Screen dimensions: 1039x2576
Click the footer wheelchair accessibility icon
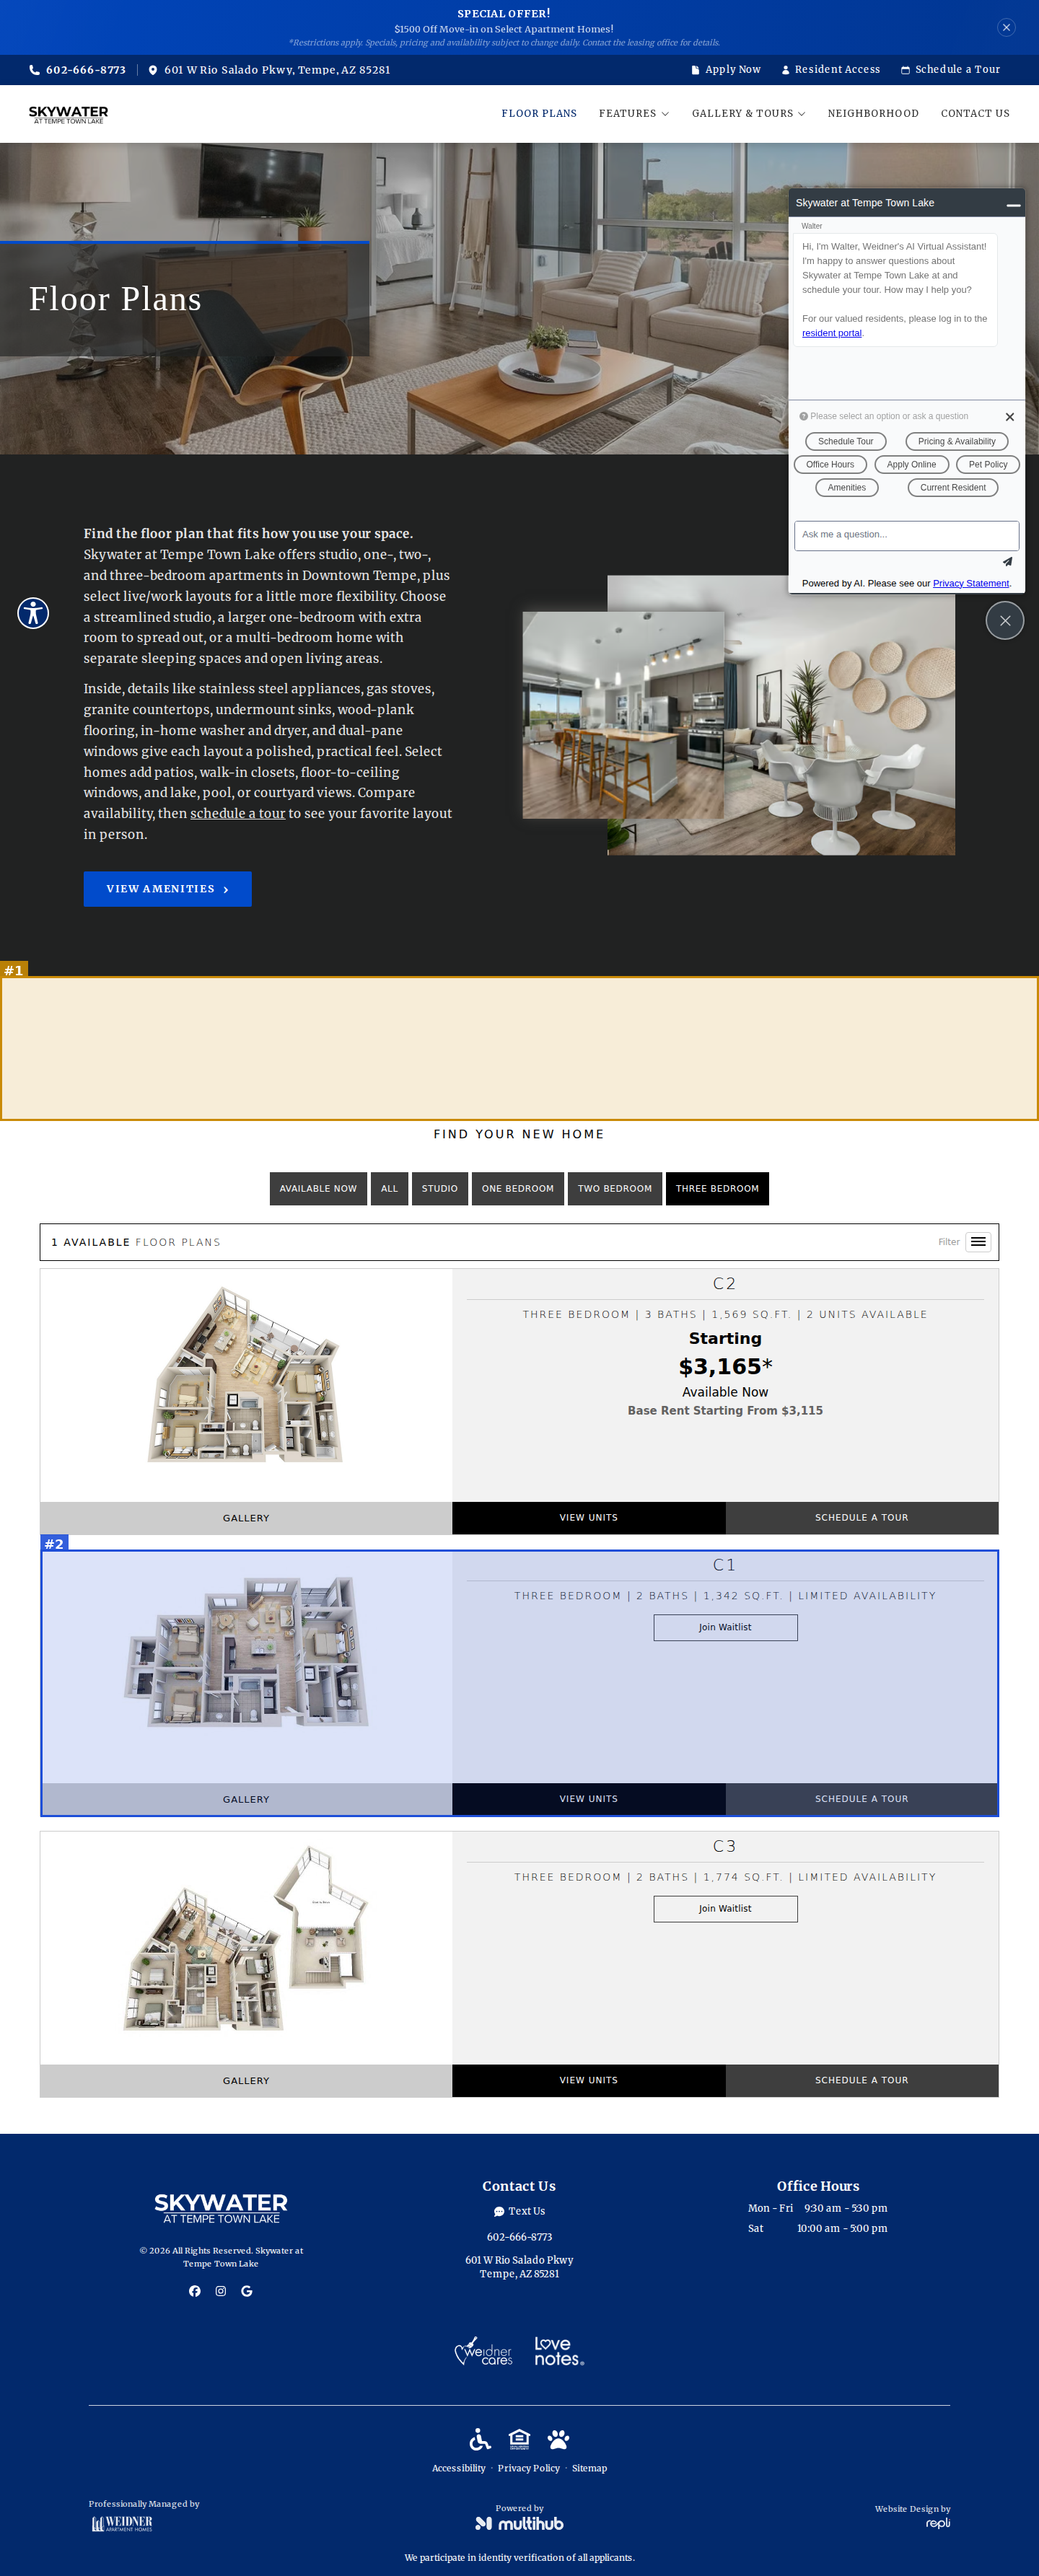pos(480,2439)
